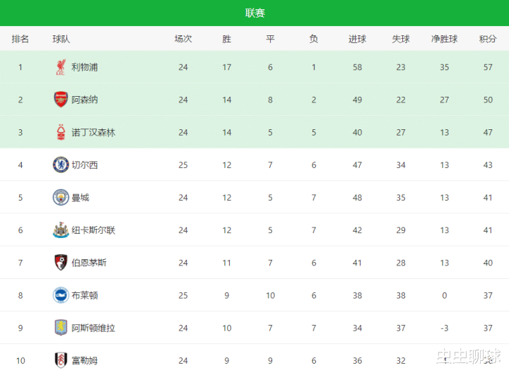Click the Liverpool club crest icon

(x=61, y=67)
